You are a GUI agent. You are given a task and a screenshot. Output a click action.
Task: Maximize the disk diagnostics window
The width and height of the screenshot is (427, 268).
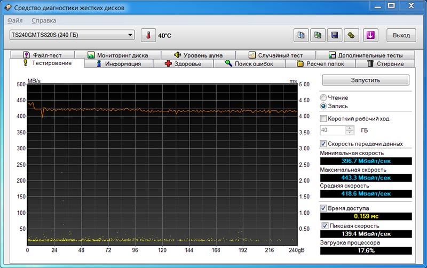(x=391, y=5)
